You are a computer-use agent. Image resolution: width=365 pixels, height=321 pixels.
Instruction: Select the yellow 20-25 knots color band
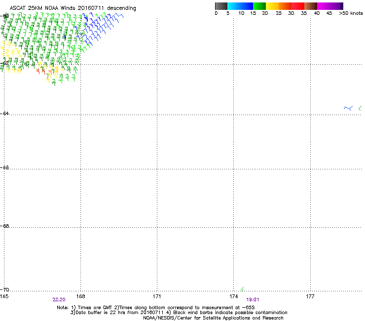[272, 6]
